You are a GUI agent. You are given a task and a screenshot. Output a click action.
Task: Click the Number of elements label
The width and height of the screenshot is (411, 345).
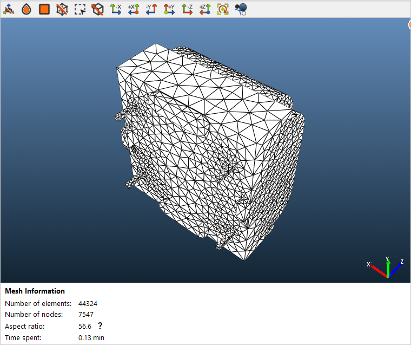pos(38,303)
